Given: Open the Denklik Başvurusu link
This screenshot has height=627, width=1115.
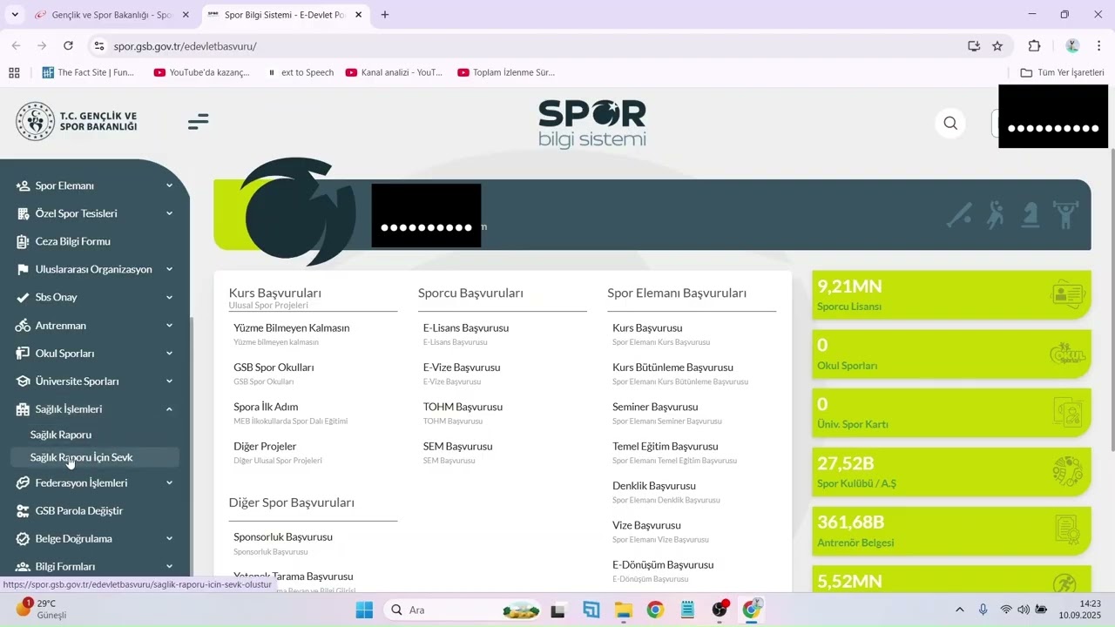Looking at the screenshot, I should (654, 486).
